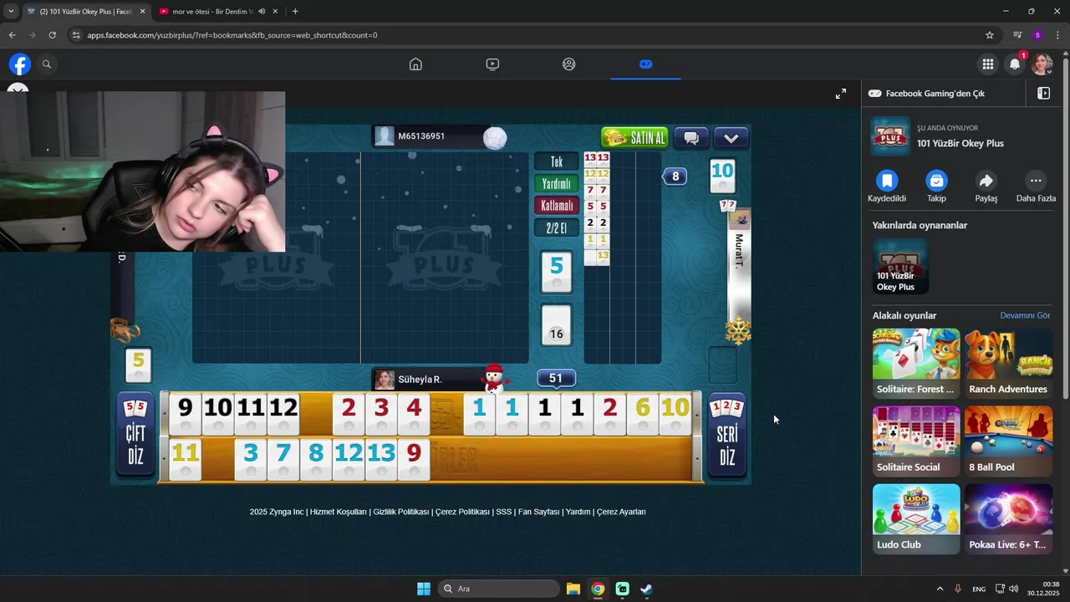Click the Fan Sayfası link
The height and width of the screenshot is (602, 1070).
click(x=538, y=512)
